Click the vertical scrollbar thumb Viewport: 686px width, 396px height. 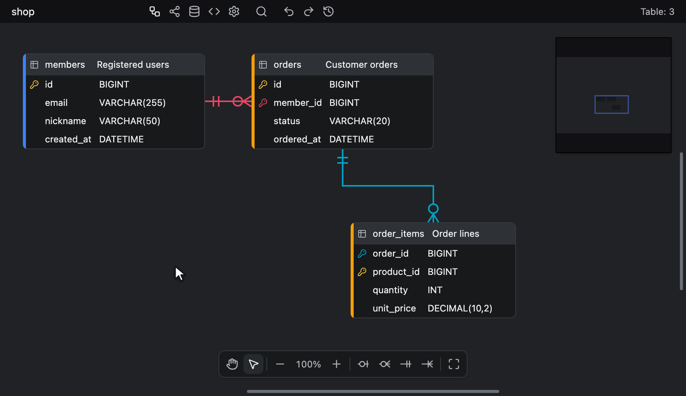[x=681, y=221]
